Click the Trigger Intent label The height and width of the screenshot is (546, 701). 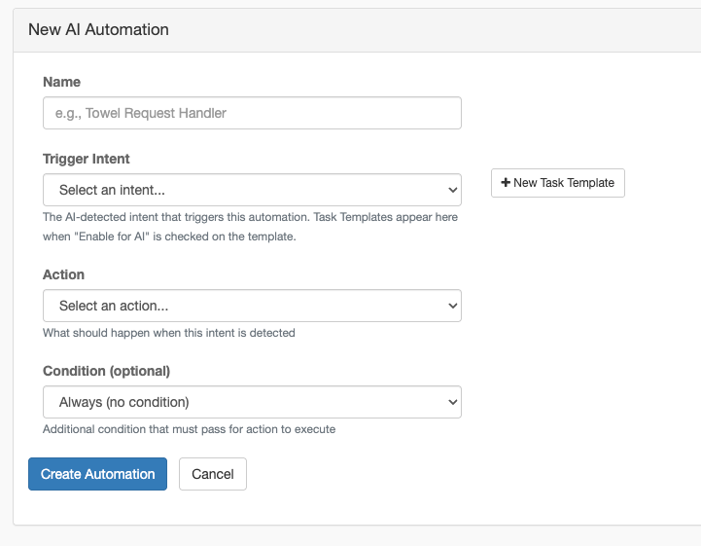pos(87,159)
